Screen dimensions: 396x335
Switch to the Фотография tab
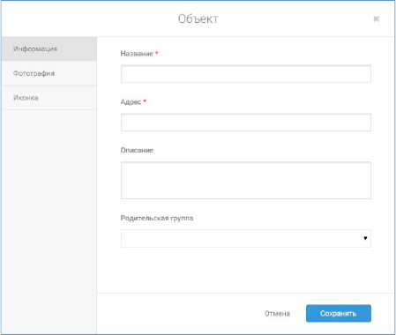click(49, 73)
